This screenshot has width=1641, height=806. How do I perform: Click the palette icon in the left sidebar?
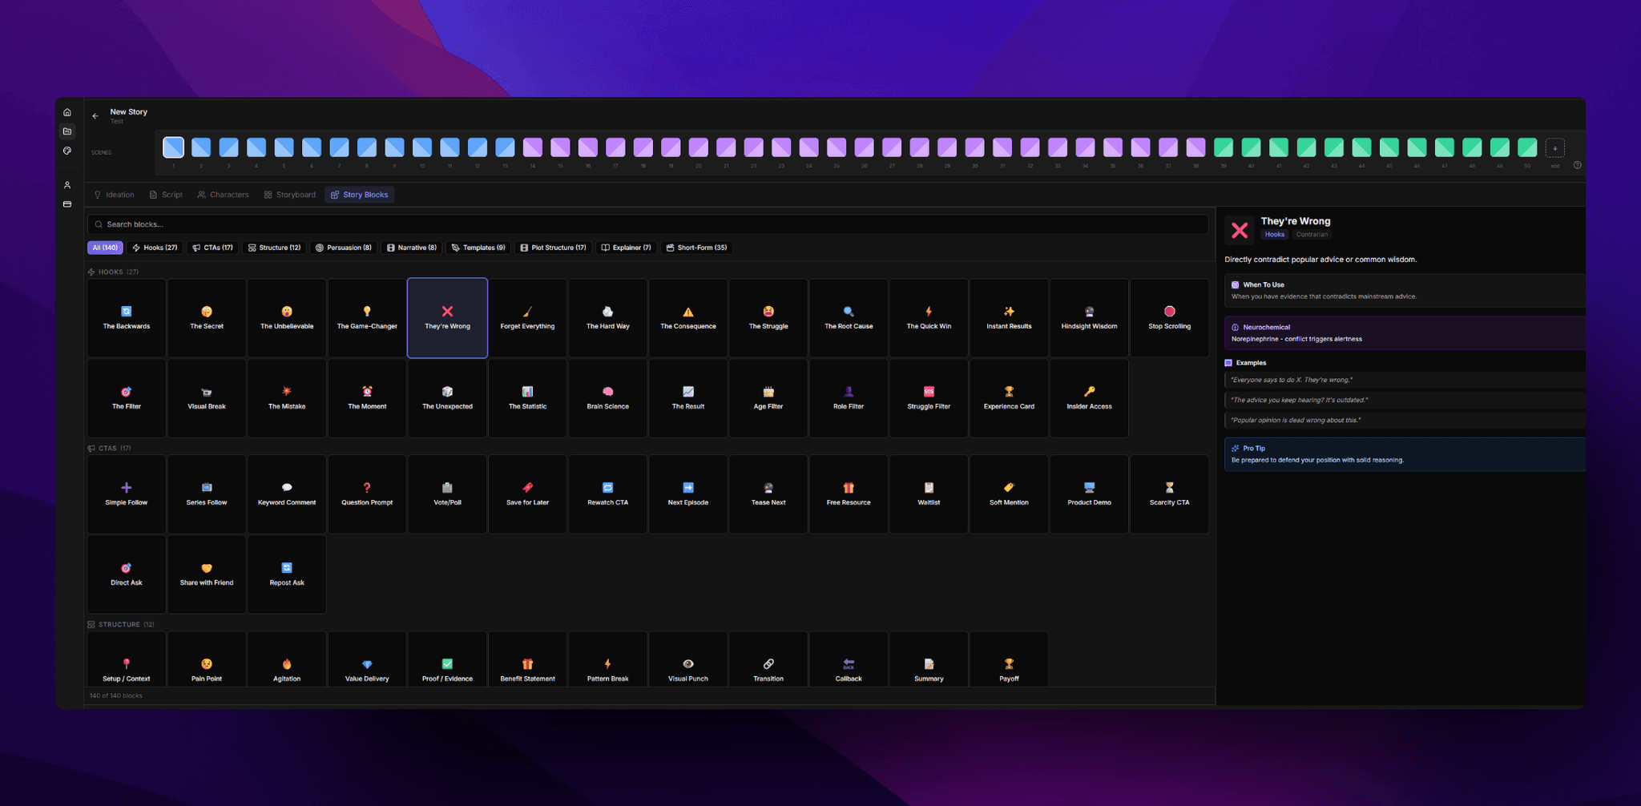(67, 151)
